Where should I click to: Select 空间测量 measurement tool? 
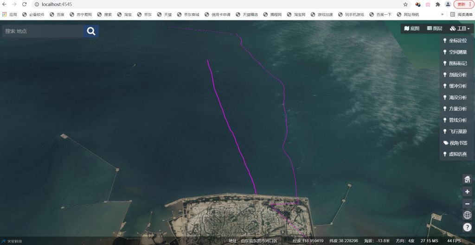pos(455,52)
